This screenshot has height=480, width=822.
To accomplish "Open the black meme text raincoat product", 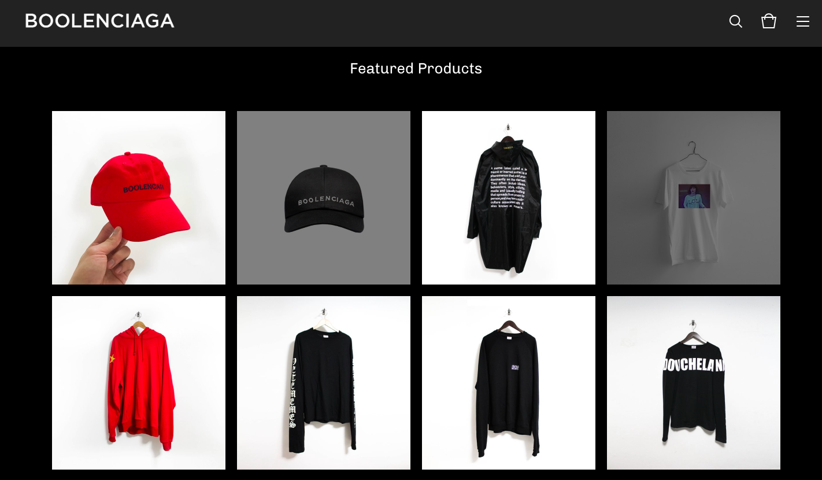I will (509, 198).
